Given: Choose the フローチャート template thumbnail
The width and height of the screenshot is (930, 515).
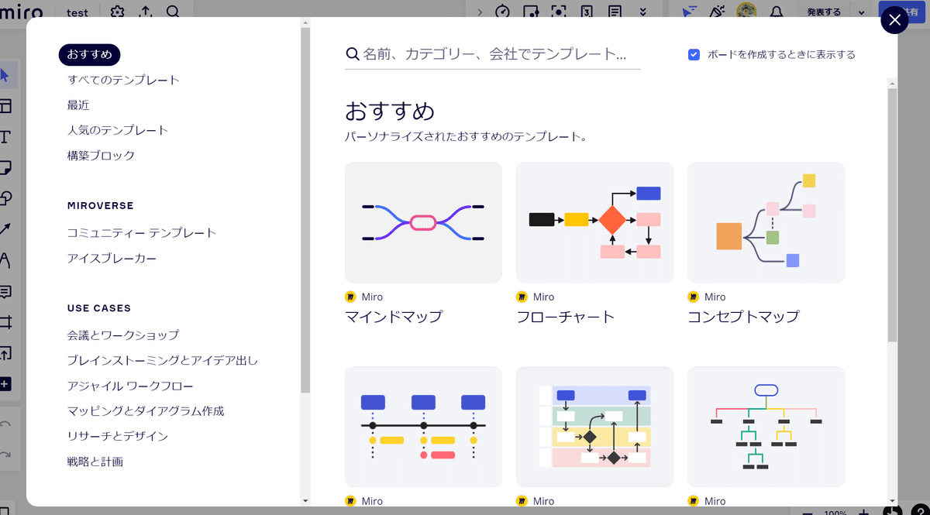Looking at the screenshot, I should (x=594, y=222).
